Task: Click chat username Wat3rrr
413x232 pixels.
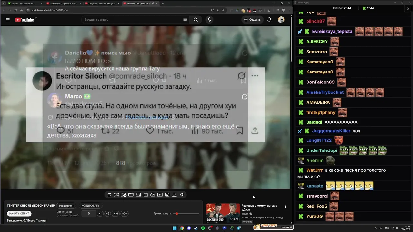Action: pos(315,170)
